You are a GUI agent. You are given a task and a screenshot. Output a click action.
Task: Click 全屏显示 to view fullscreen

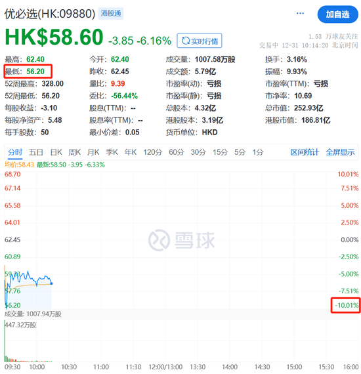coord(340,152)
